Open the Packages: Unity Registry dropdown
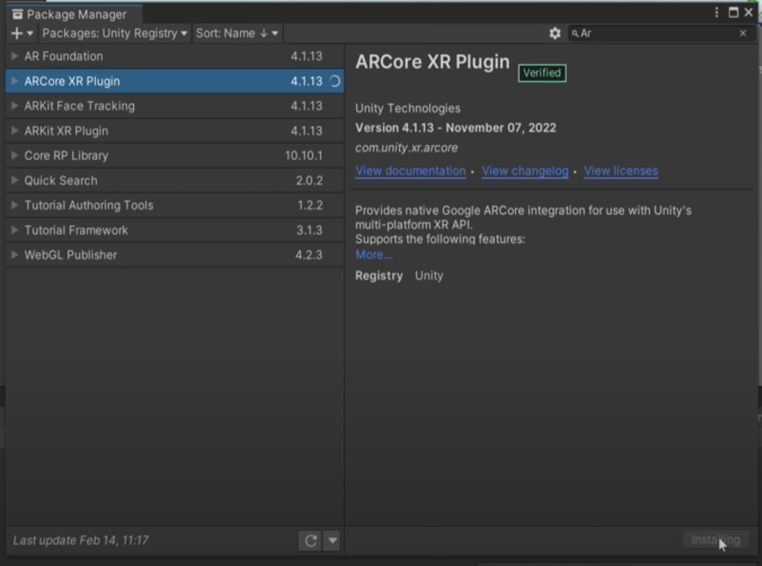The width and height of the screenshot is (762, 566). tap(114, 34)
